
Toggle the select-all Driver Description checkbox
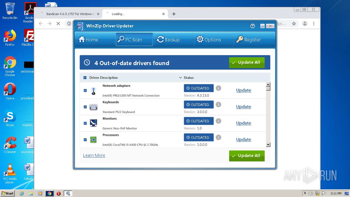tap(85, 78)
